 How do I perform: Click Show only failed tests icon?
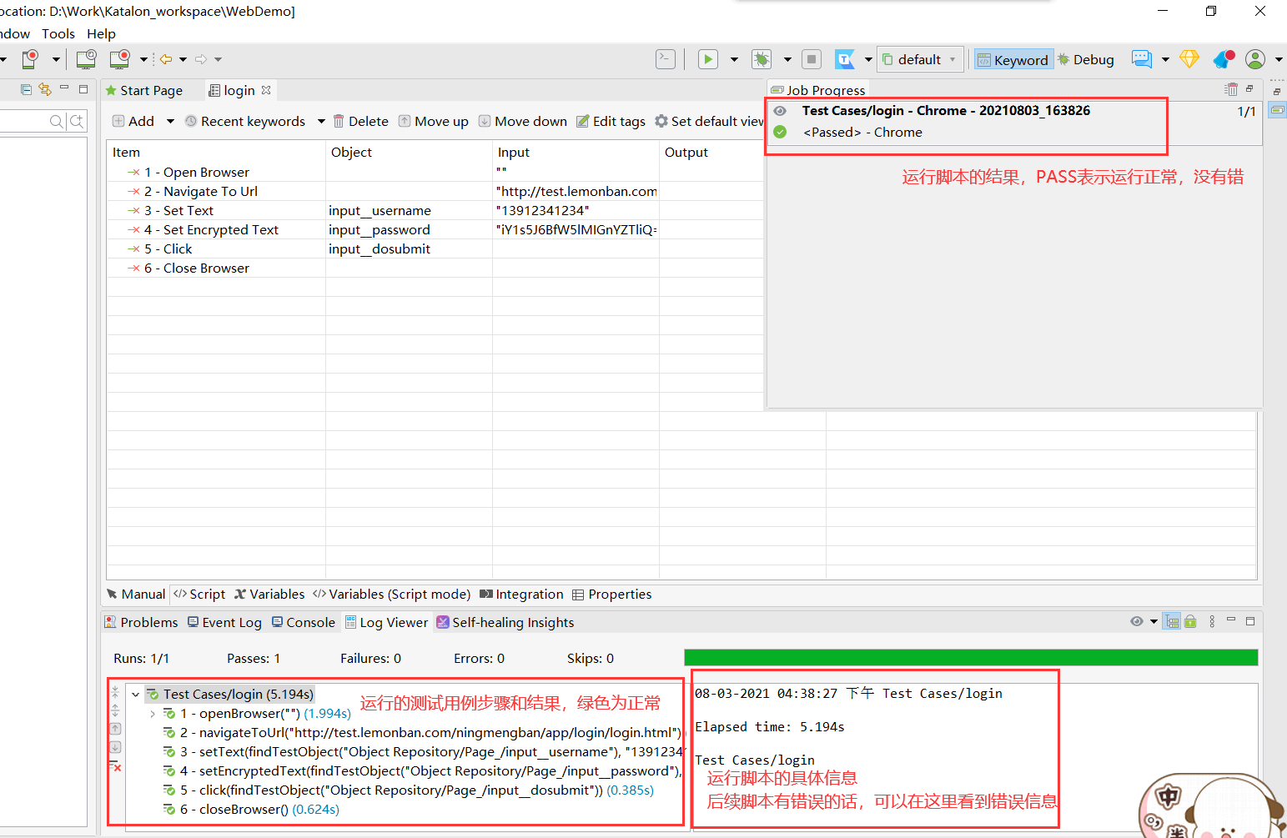point(116,765)
